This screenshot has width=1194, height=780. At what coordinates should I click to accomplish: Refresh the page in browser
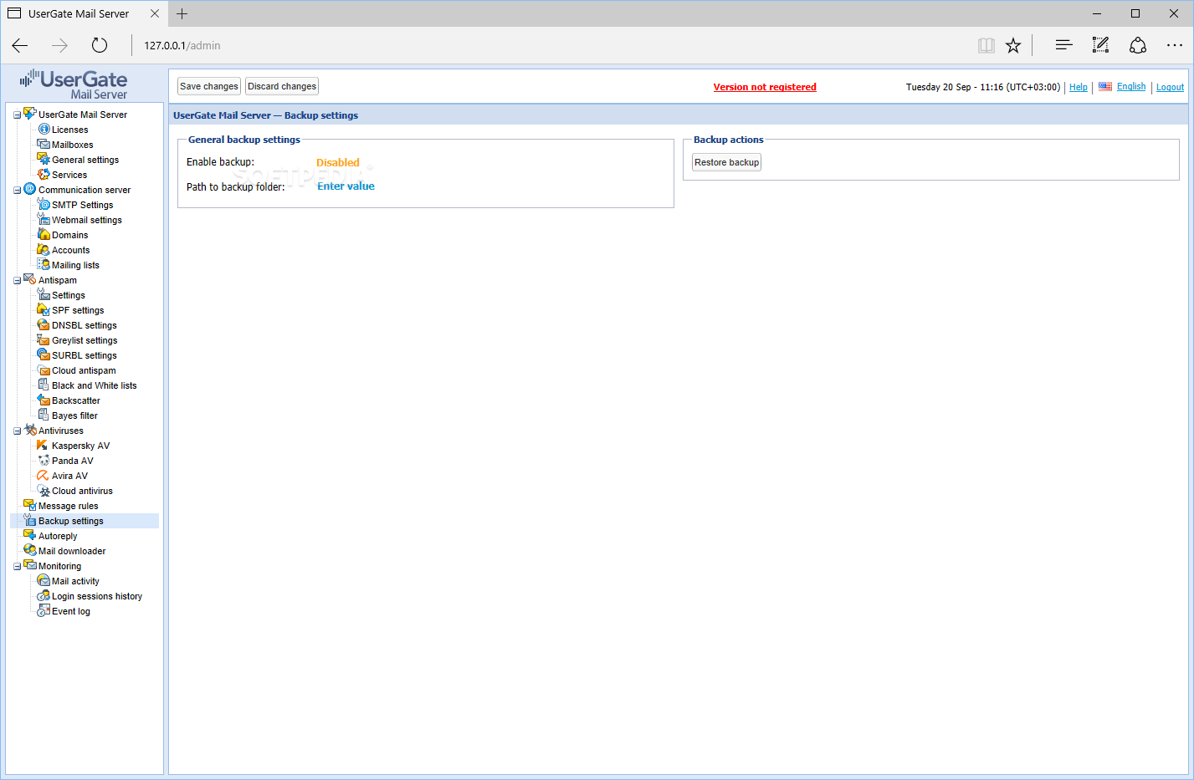pyautogui.click(x=100, y=45)
